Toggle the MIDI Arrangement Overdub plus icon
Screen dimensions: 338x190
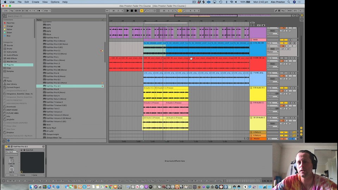(x=142, y=11)
